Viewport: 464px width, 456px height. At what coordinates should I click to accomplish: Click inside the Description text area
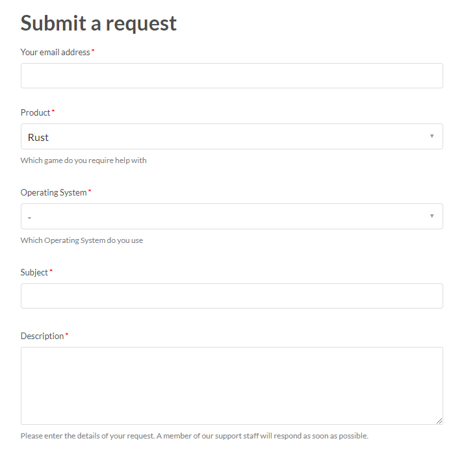[x=232, y=386]
